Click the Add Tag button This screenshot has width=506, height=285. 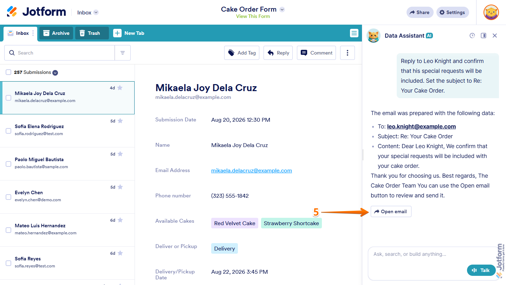[x=242, y=53]
